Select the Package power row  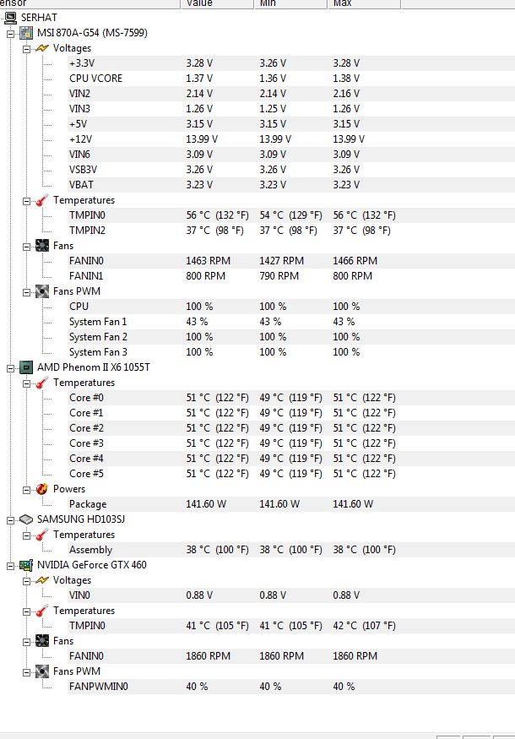tap(88, 504)
